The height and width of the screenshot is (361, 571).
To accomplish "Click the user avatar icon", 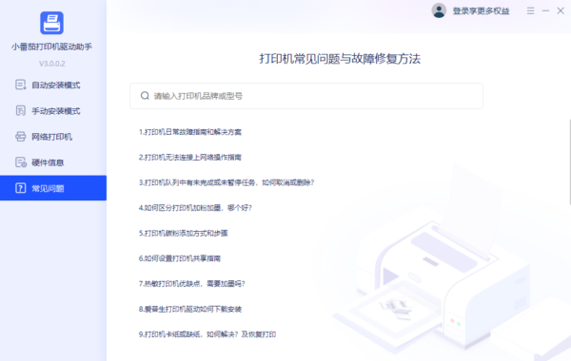I will pyautogui.click(x=439, y=10).
